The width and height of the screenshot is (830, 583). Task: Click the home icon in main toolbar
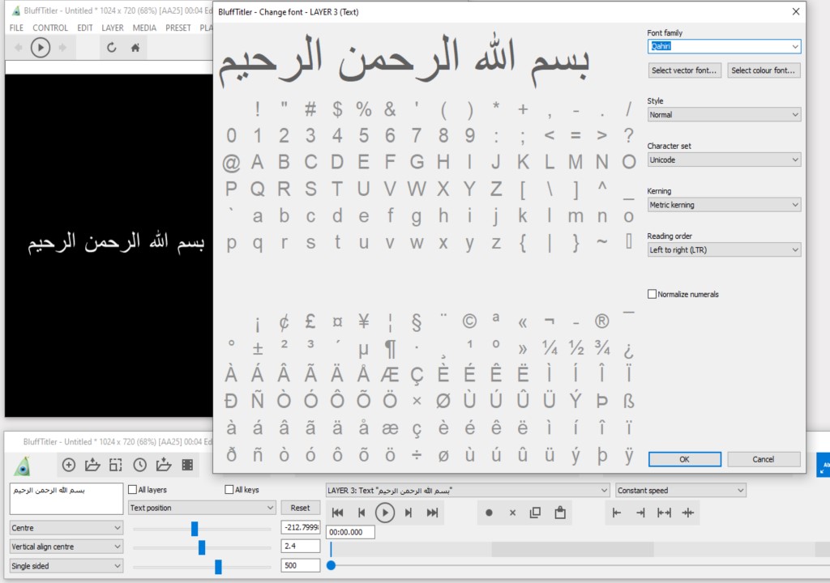135,48
